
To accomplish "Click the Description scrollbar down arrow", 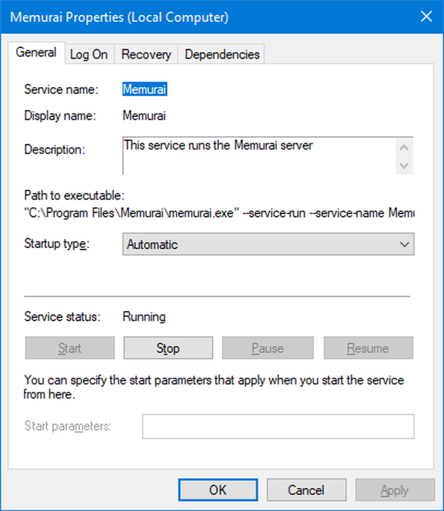I will click(404, 166).
